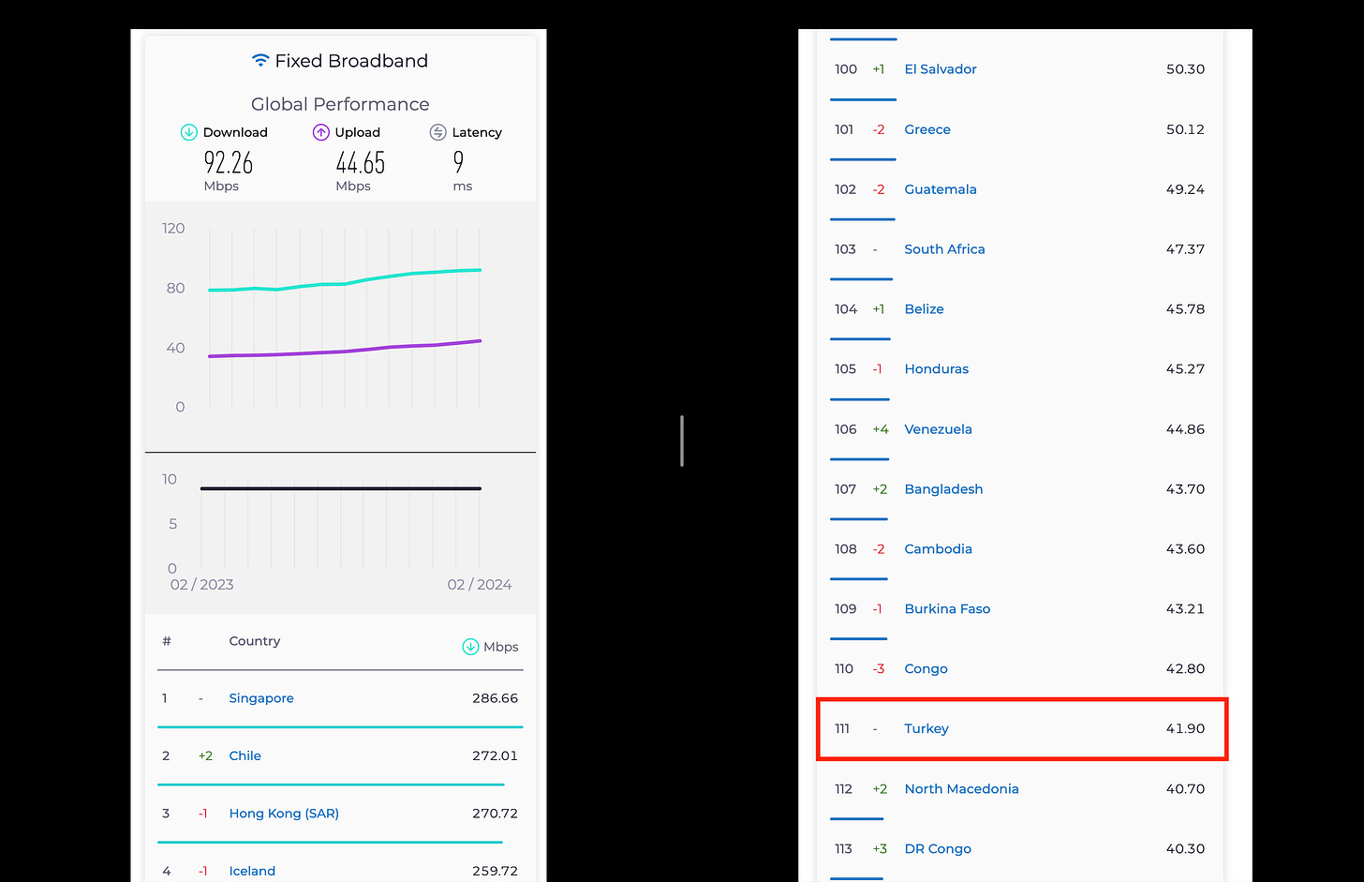1364x882 pixels.
Task: Open the Cambodia country link
Action: click(938, 549)
